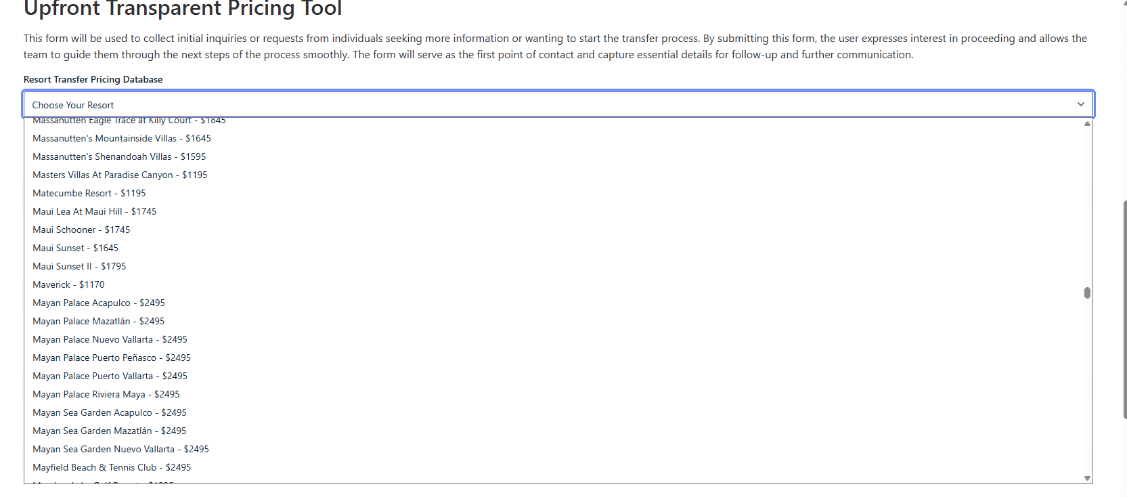
Task: Choose Mayan Palace Riviera Maya - $2495
Action: [106, 394]
